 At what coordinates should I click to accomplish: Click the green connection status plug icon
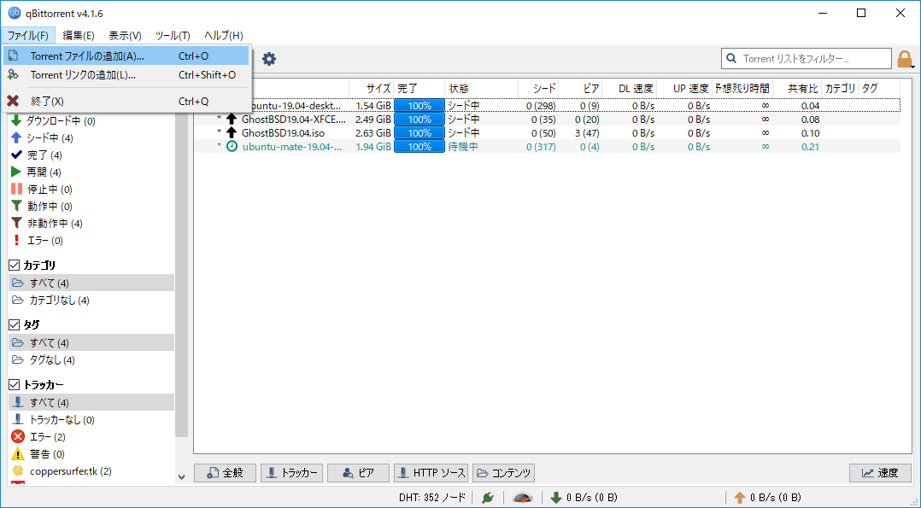(x=488, y=498)
